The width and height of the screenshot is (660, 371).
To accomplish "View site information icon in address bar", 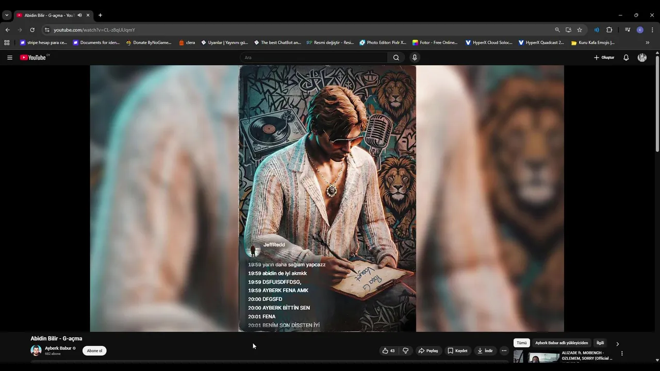I will pyautogui.click(x=47, y=30).
